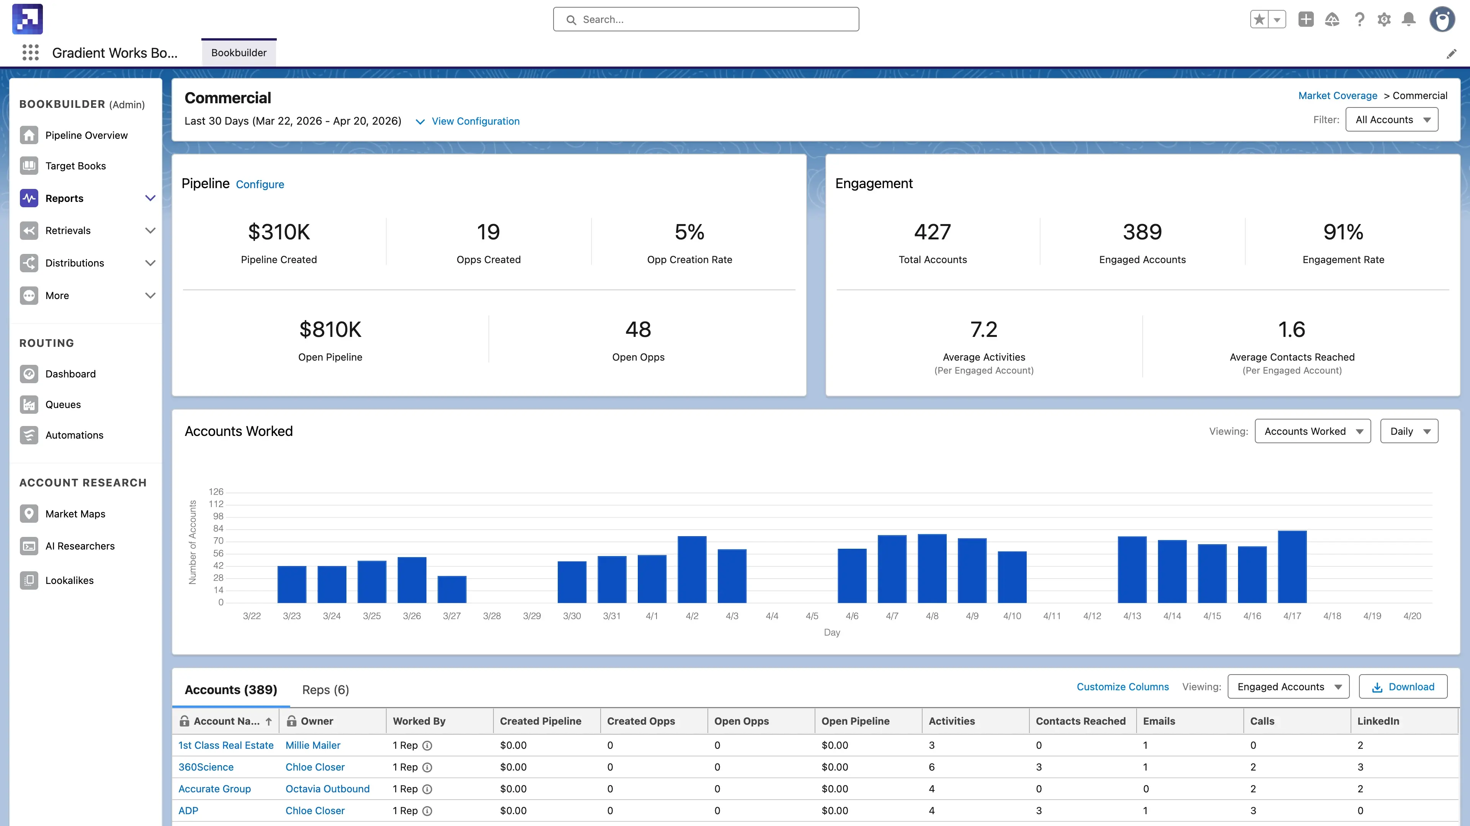This screenshot has height=826, width=1470.
Task: Click the edit pencil icon top right
Action: point(1451,54)
